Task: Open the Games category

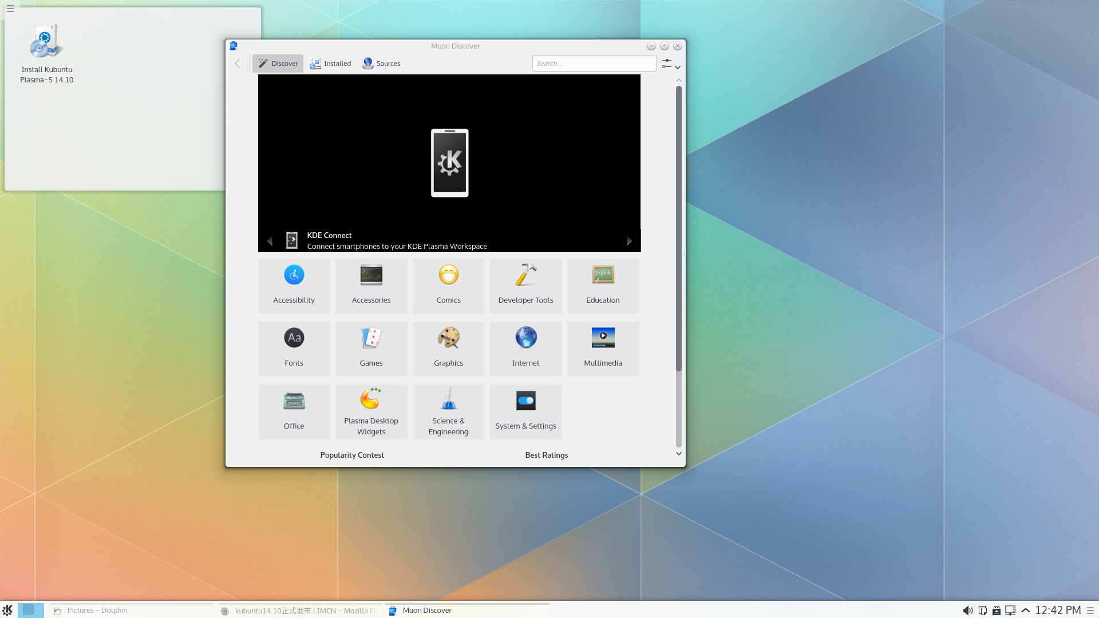Action: pyautogui.click(x=371, y=348)
